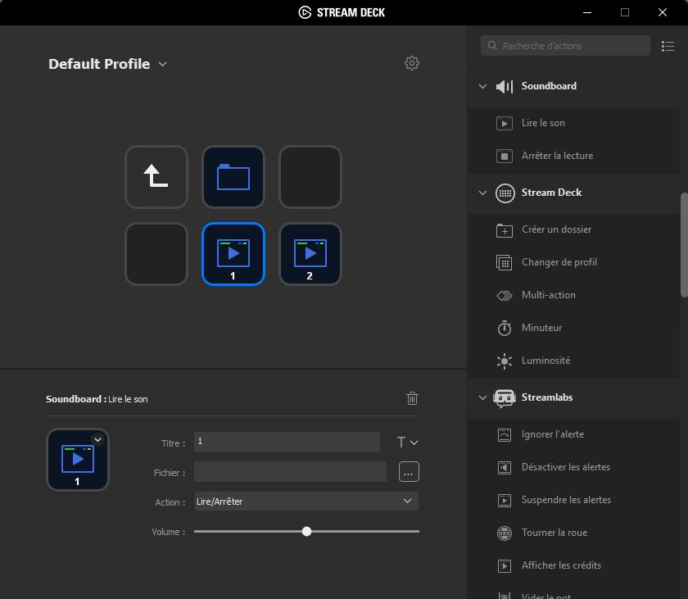Click the Luminosité action label
Screen dimensions: 688x599
pos(545,361)
